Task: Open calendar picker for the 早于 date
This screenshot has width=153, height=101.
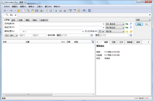Action: tap(131, 35)
